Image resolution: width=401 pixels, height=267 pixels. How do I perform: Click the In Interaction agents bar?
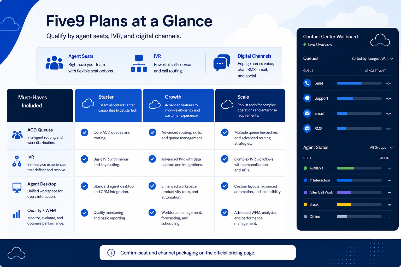359,180
